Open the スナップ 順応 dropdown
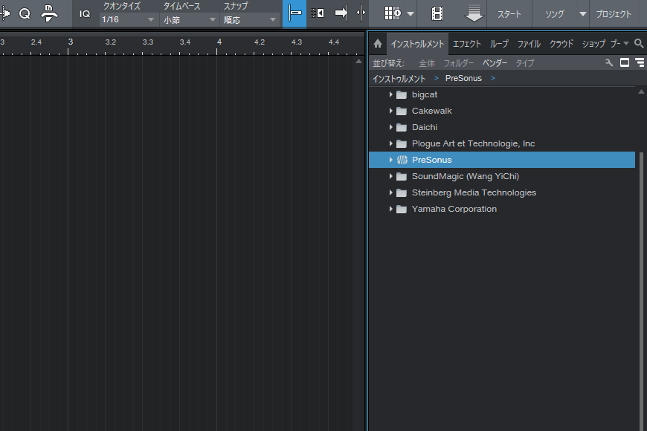Viewport: 647px width, 431px height. coord(251,20)
